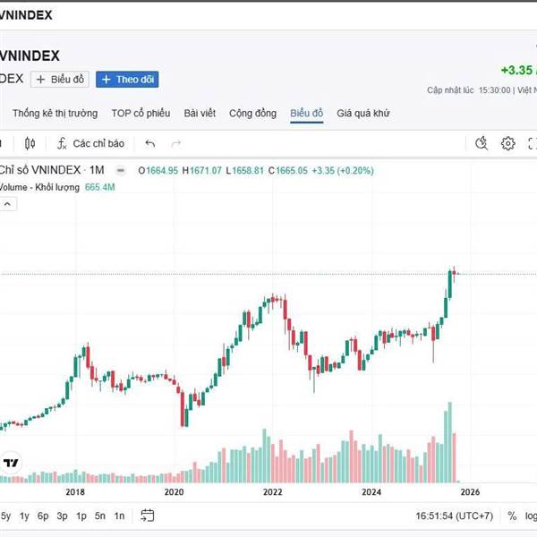Screen dimensions: 537x537
Task: Click the redo arrow in chart toolbar
Action: [176, 143]
